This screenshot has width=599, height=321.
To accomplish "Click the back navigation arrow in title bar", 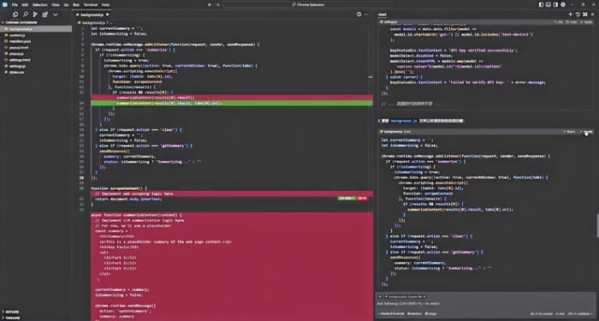I will pyautogui.click(x=210, y=4).
